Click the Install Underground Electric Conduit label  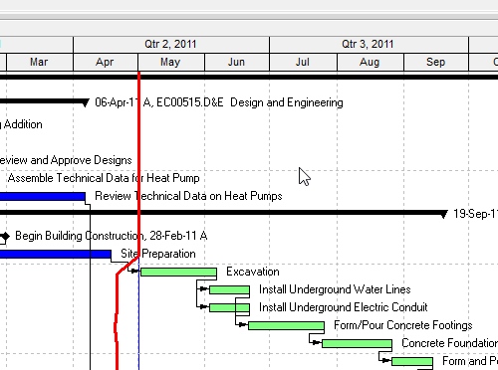click(x=344, y=307)
